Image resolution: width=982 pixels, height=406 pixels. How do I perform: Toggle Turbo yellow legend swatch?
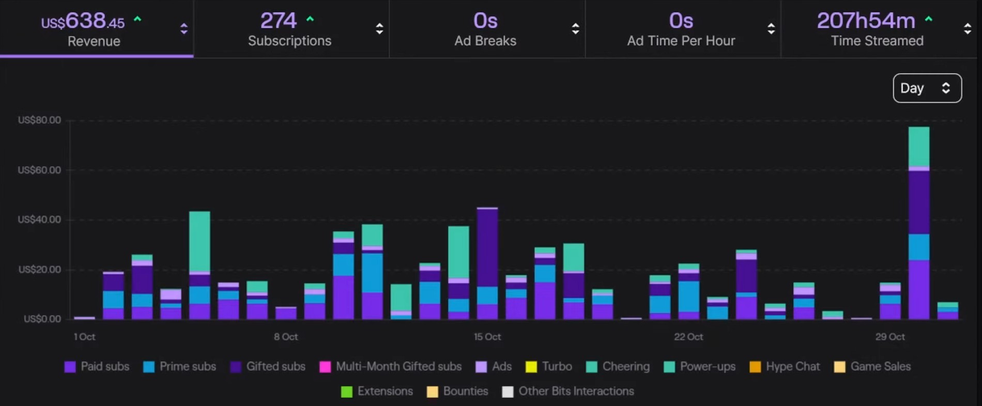coord(531,367)
